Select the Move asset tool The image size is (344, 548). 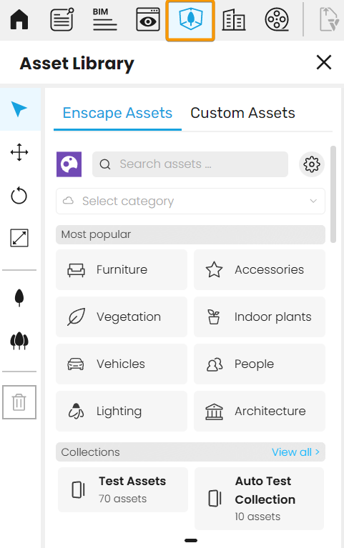pyautogui.click(x=19, y=152)
